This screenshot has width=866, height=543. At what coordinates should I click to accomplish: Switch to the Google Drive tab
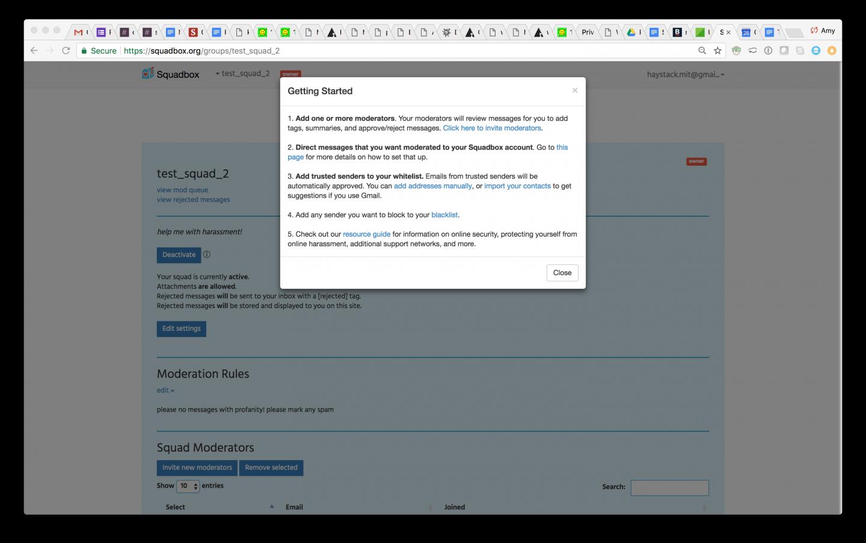pos(631,32)
